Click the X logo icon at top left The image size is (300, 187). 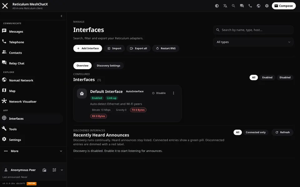tap(5, 6)
